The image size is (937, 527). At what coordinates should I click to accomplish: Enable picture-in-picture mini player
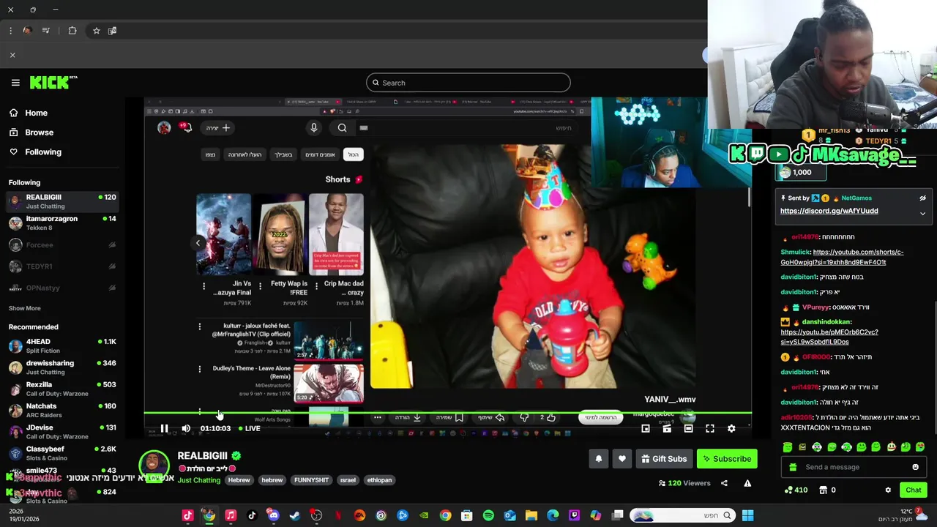[x=646, y=428]
